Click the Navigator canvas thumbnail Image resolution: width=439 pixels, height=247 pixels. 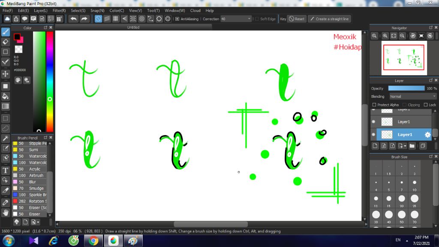tap(404, 58)
